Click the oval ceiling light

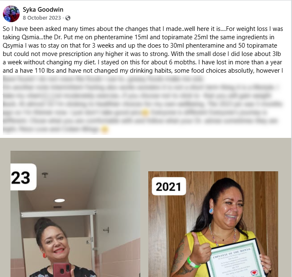click(59, 200)
